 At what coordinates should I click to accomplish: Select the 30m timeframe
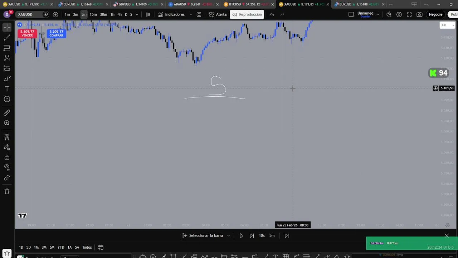pyautogui.click(x=103, y=14)
